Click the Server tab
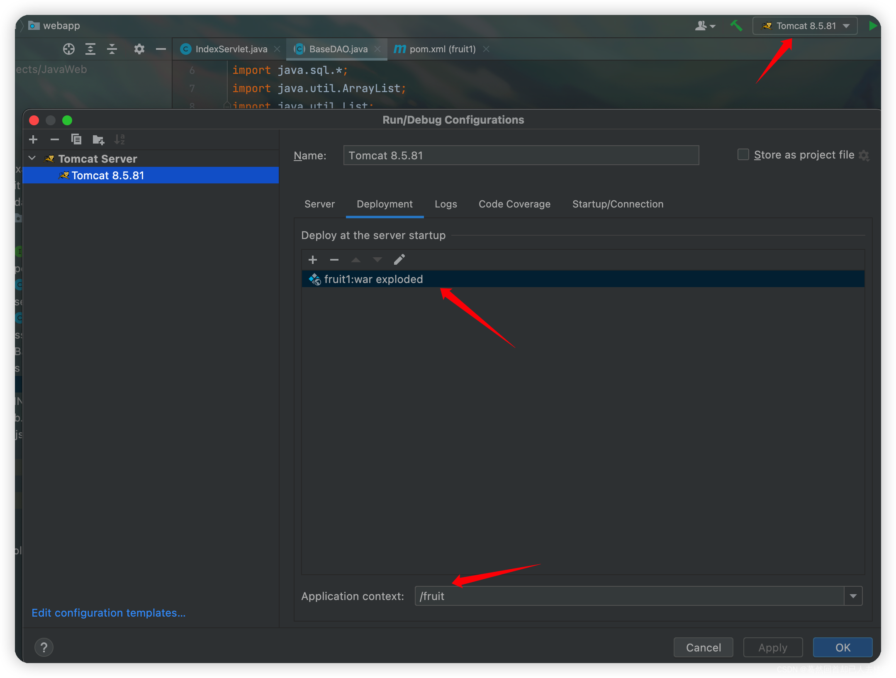Viewport: 896px width, 678px height. point(319,204)
